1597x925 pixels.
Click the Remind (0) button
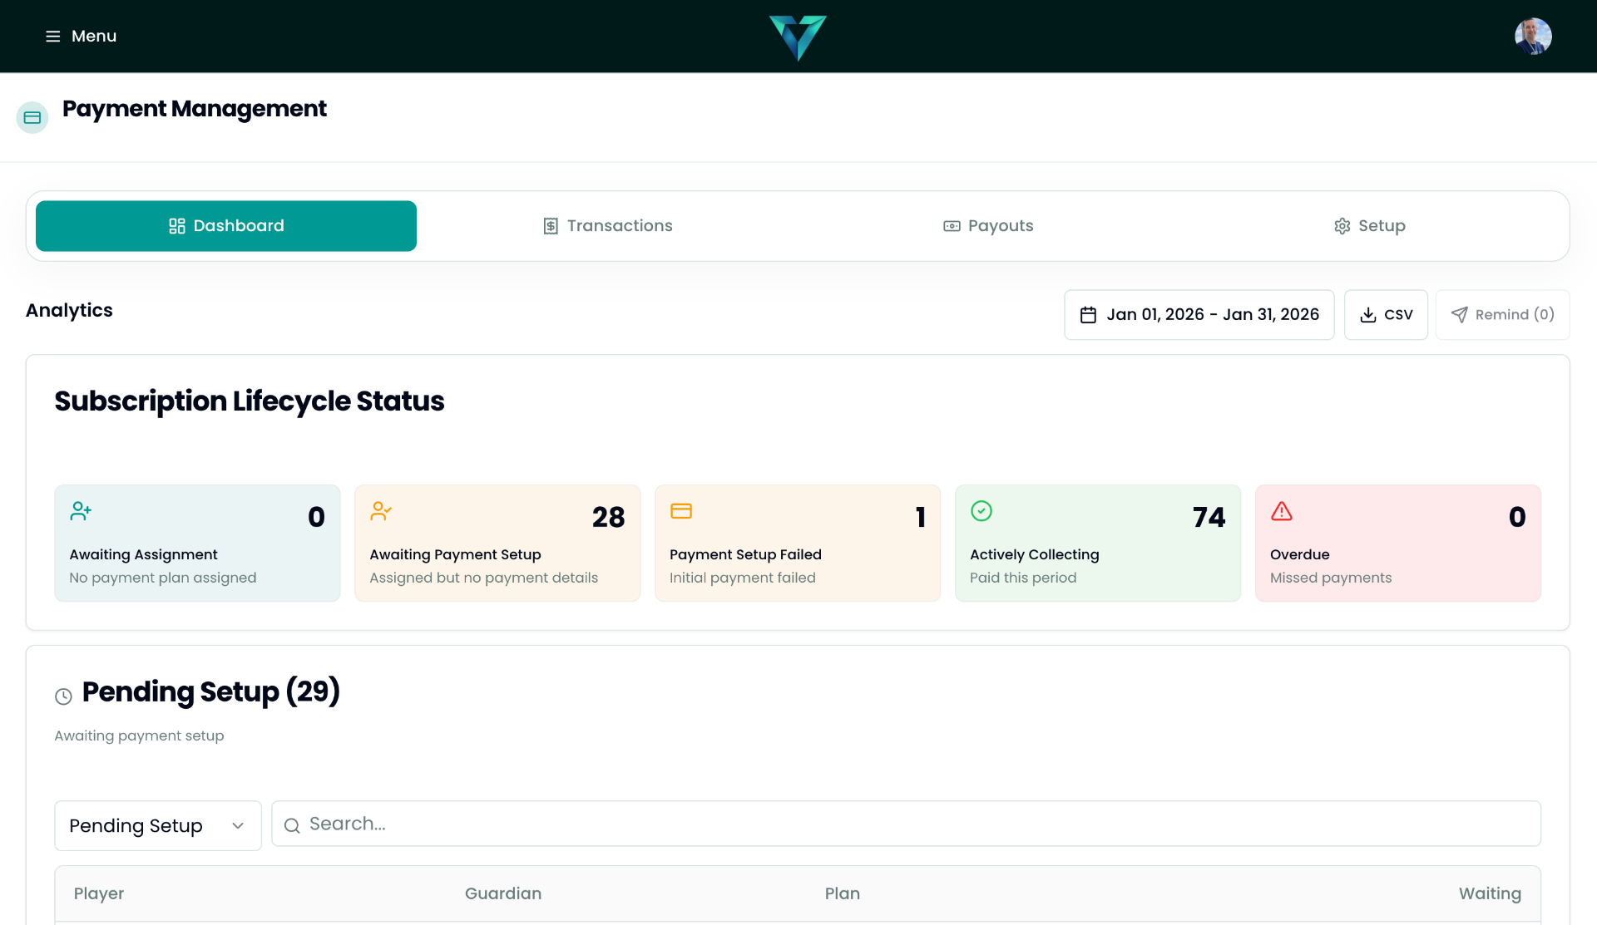tap(1502, 314)
